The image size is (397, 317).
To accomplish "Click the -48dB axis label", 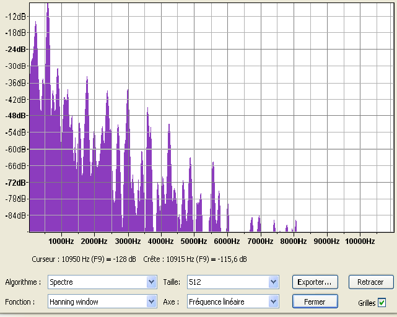I will [15, 116].
